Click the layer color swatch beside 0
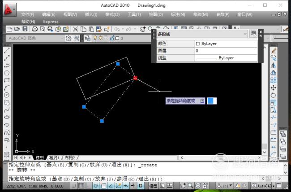The width and height of the screenshot is (291, 192). [x=117, y=38]
